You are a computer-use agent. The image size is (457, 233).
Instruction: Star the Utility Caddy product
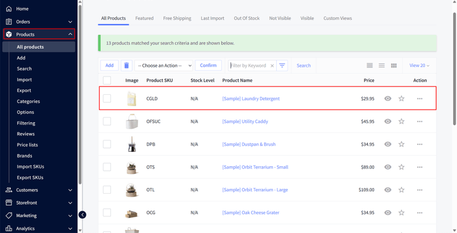402,121
